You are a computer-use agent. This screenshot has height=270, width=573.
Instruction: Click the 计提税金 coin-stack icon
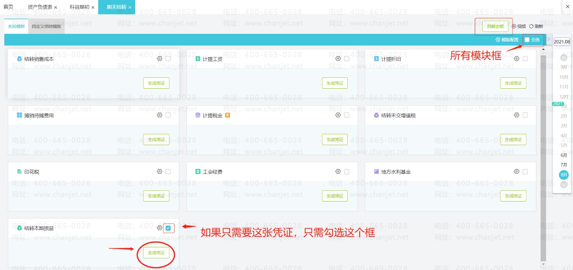(198, 116)
